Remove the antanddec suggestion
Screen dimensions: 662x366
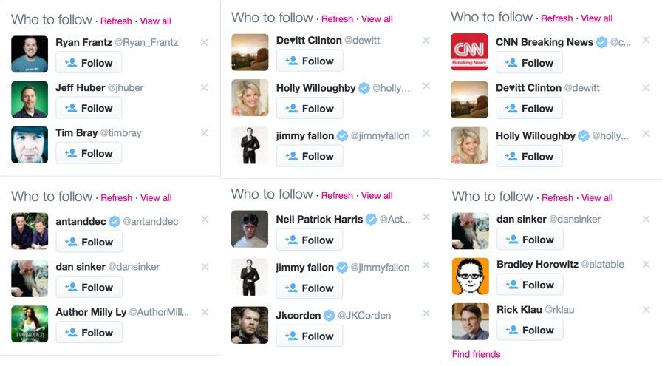(x=205, y=220)
